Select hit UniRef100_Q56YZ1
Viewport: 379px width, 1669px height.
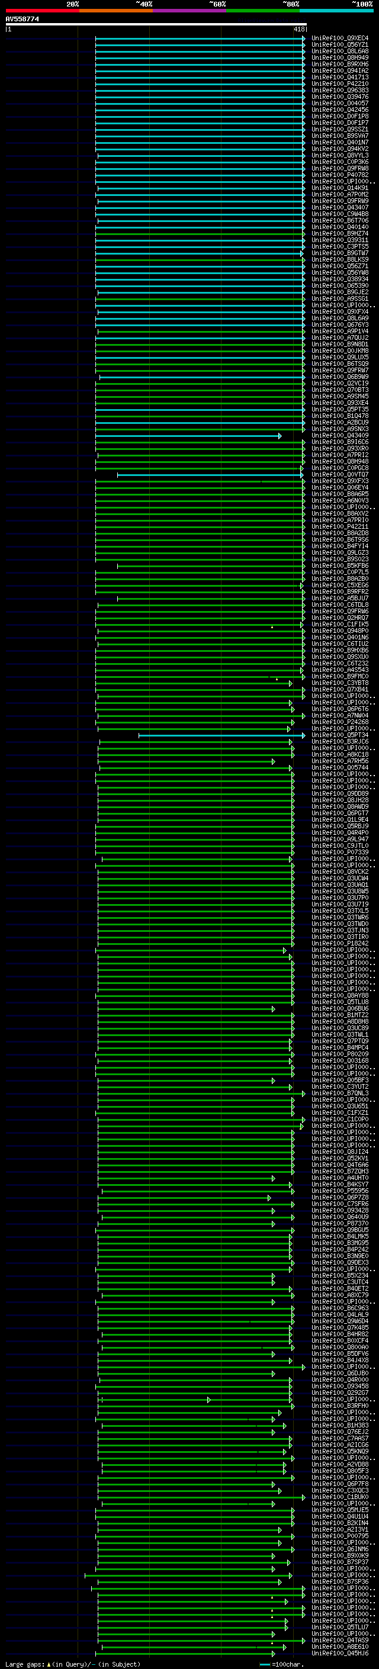pyautogui.click(x=340, y=45)
